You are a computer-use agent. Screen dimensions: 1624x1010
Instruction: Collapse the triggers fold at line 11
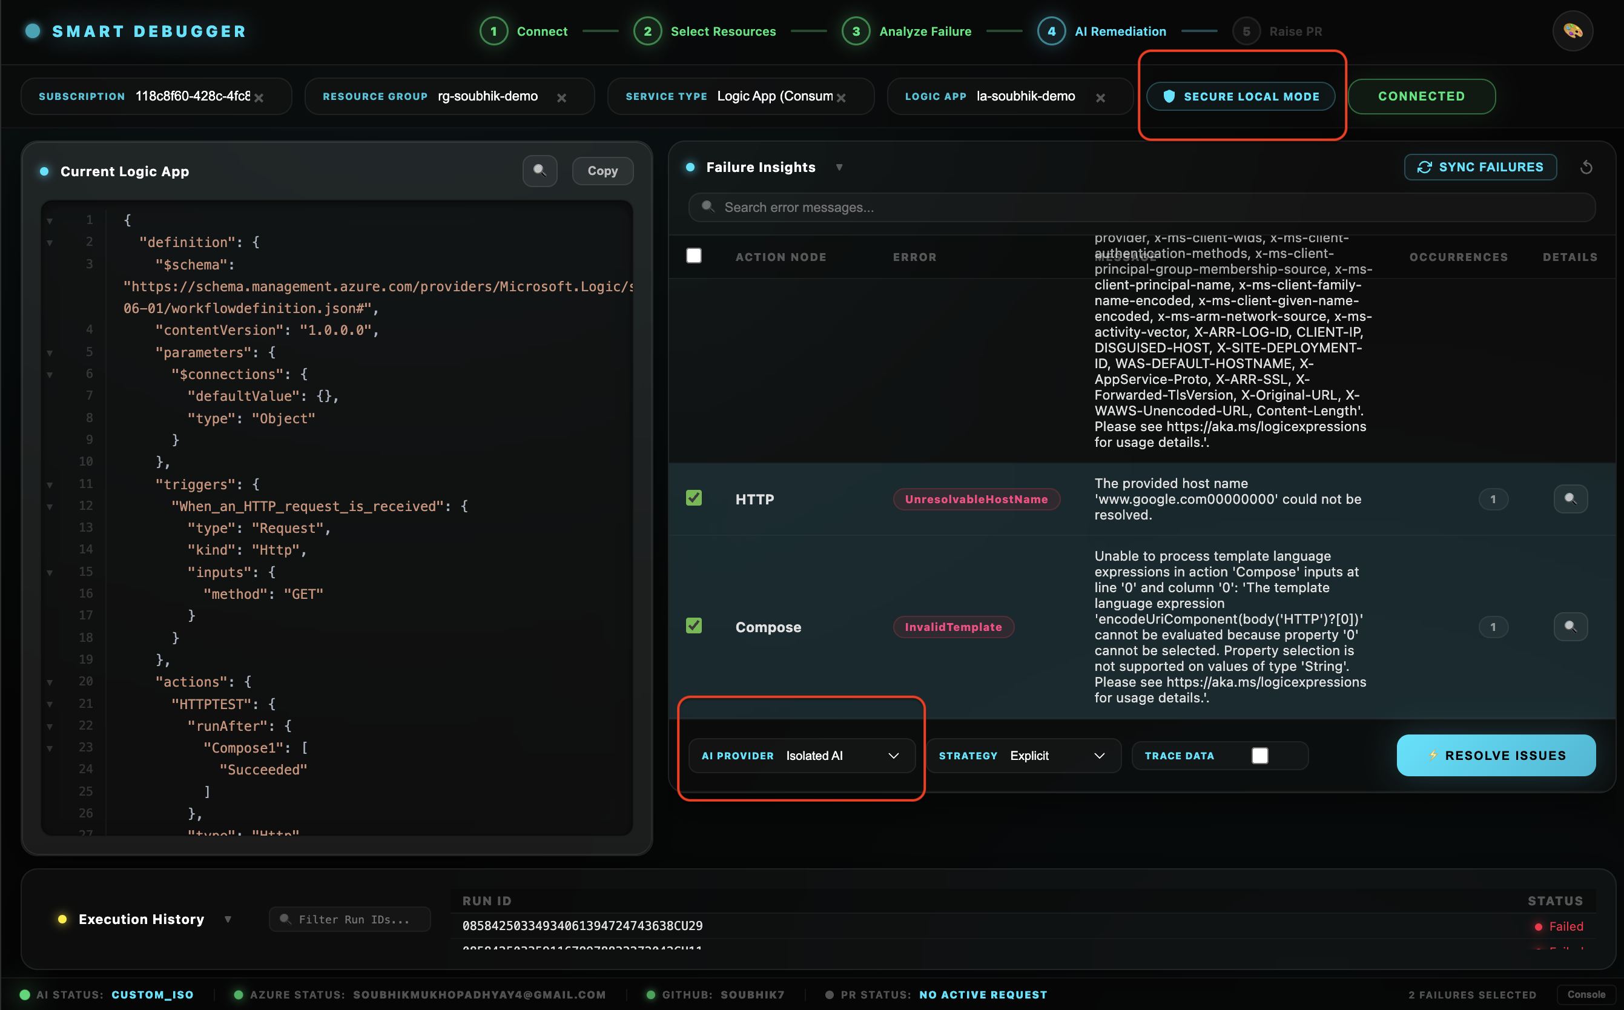point(50,484)
